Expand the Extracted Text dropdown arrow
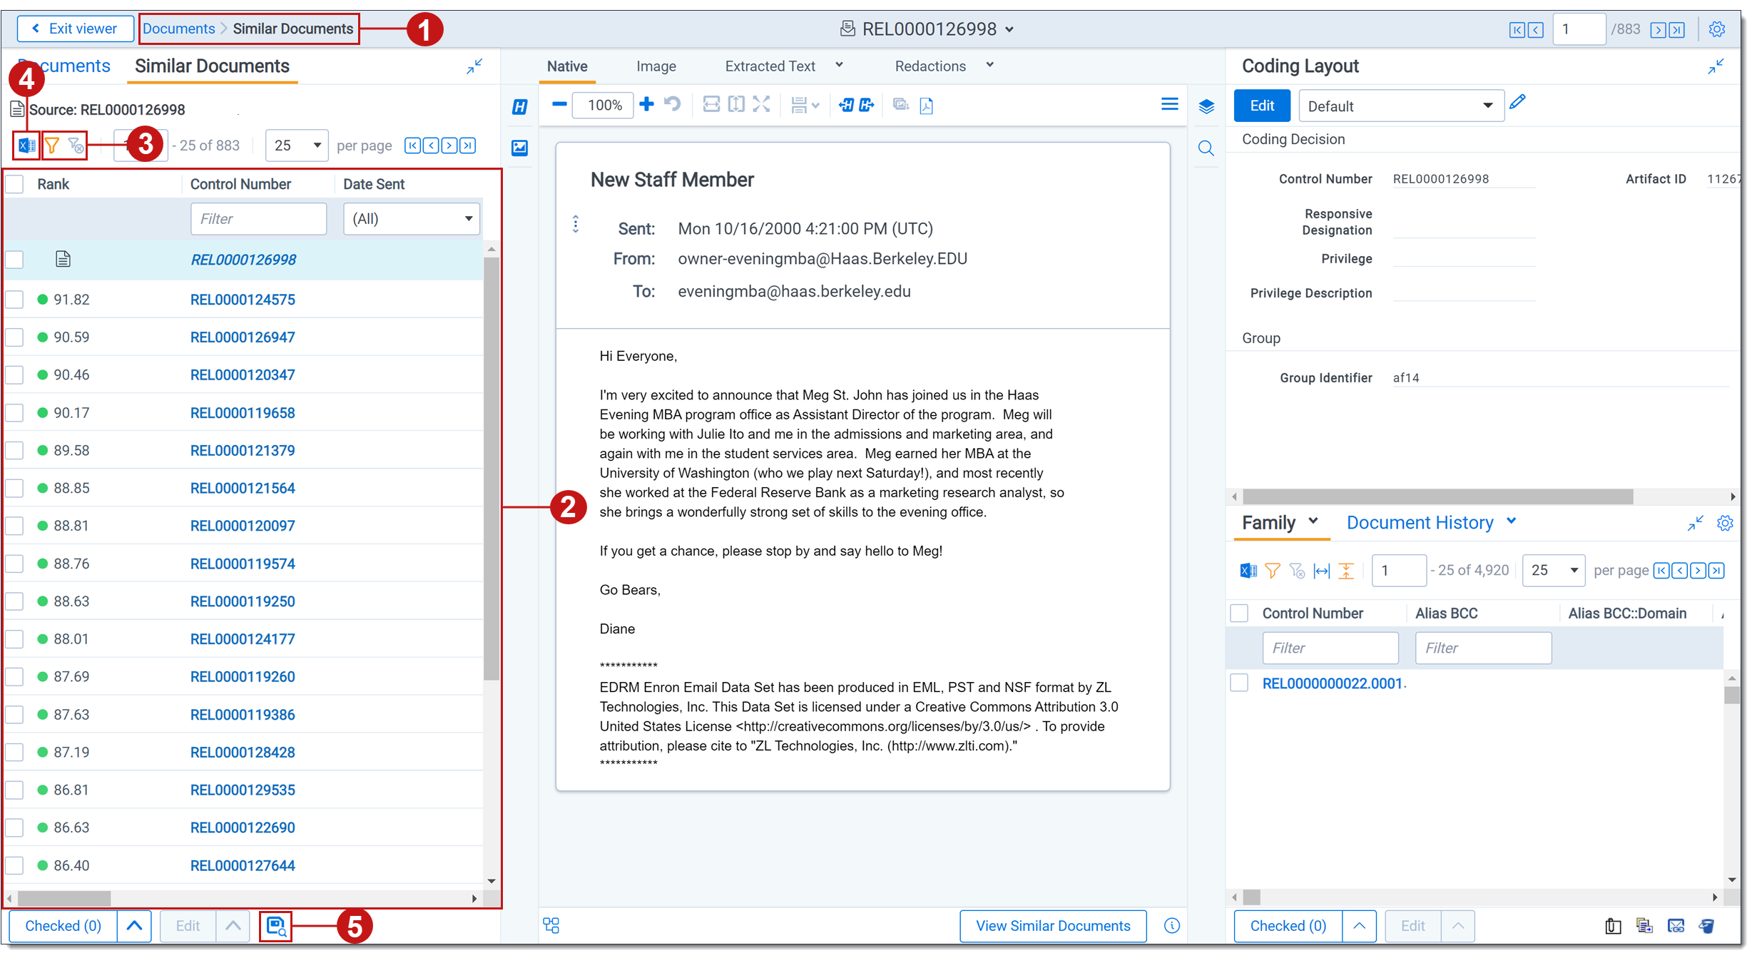The image size is (1752, 973). pyautogui.click(x=840, y=66)
